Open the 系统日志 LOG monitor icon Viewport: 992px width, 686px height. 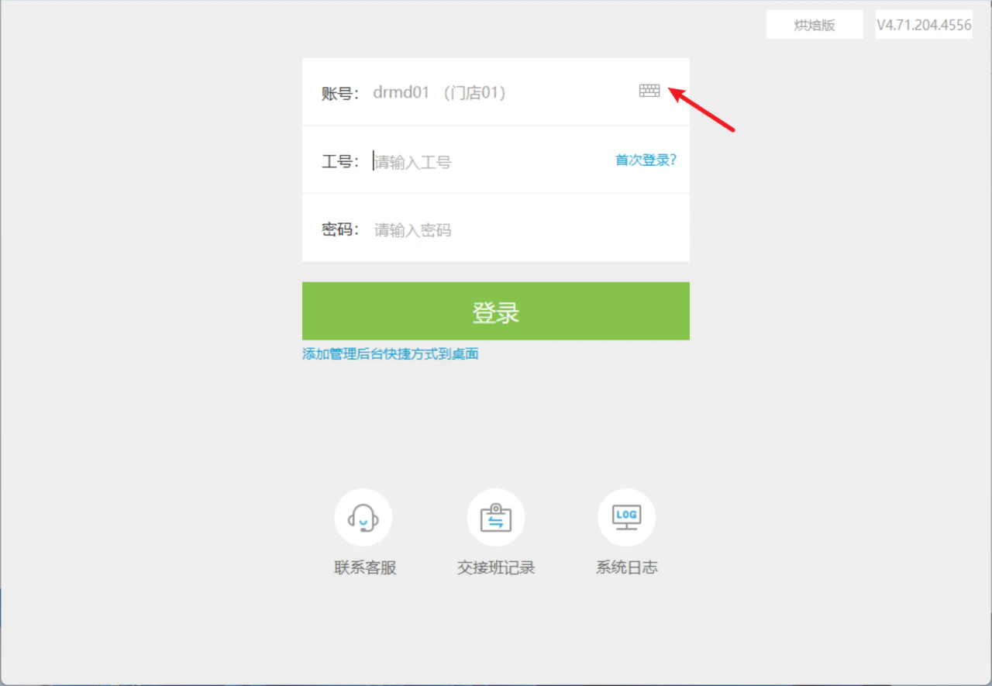point(626,517)
